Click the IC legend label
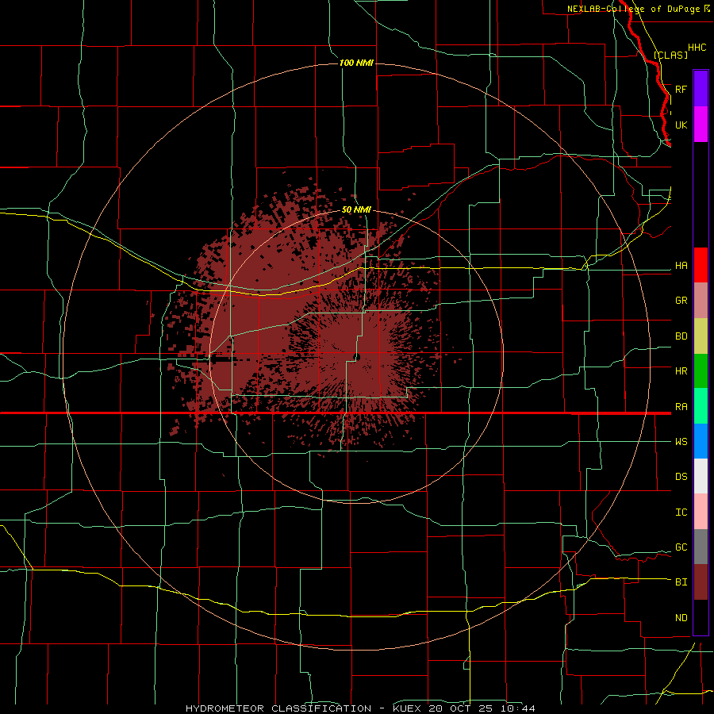 pyautogui.click(x=681, y=512)
